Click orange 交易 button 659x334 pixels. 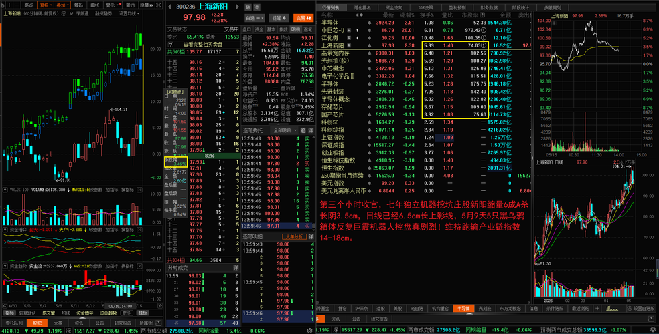pos(303,18)
